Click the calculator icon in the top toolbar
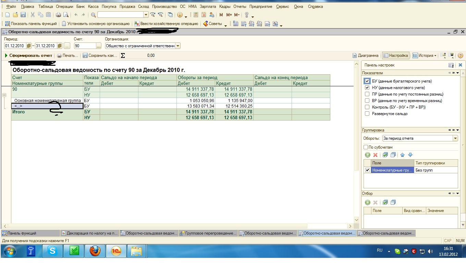The height and width of the screenshot is (263, 466). coord(196,15)
